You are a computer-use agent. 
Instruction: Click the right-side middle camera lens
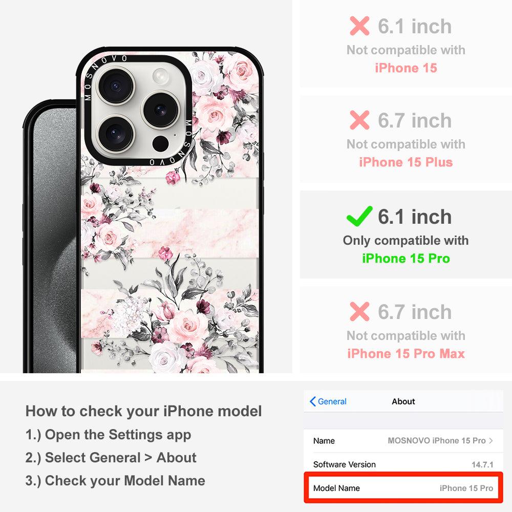coord(160,110)
